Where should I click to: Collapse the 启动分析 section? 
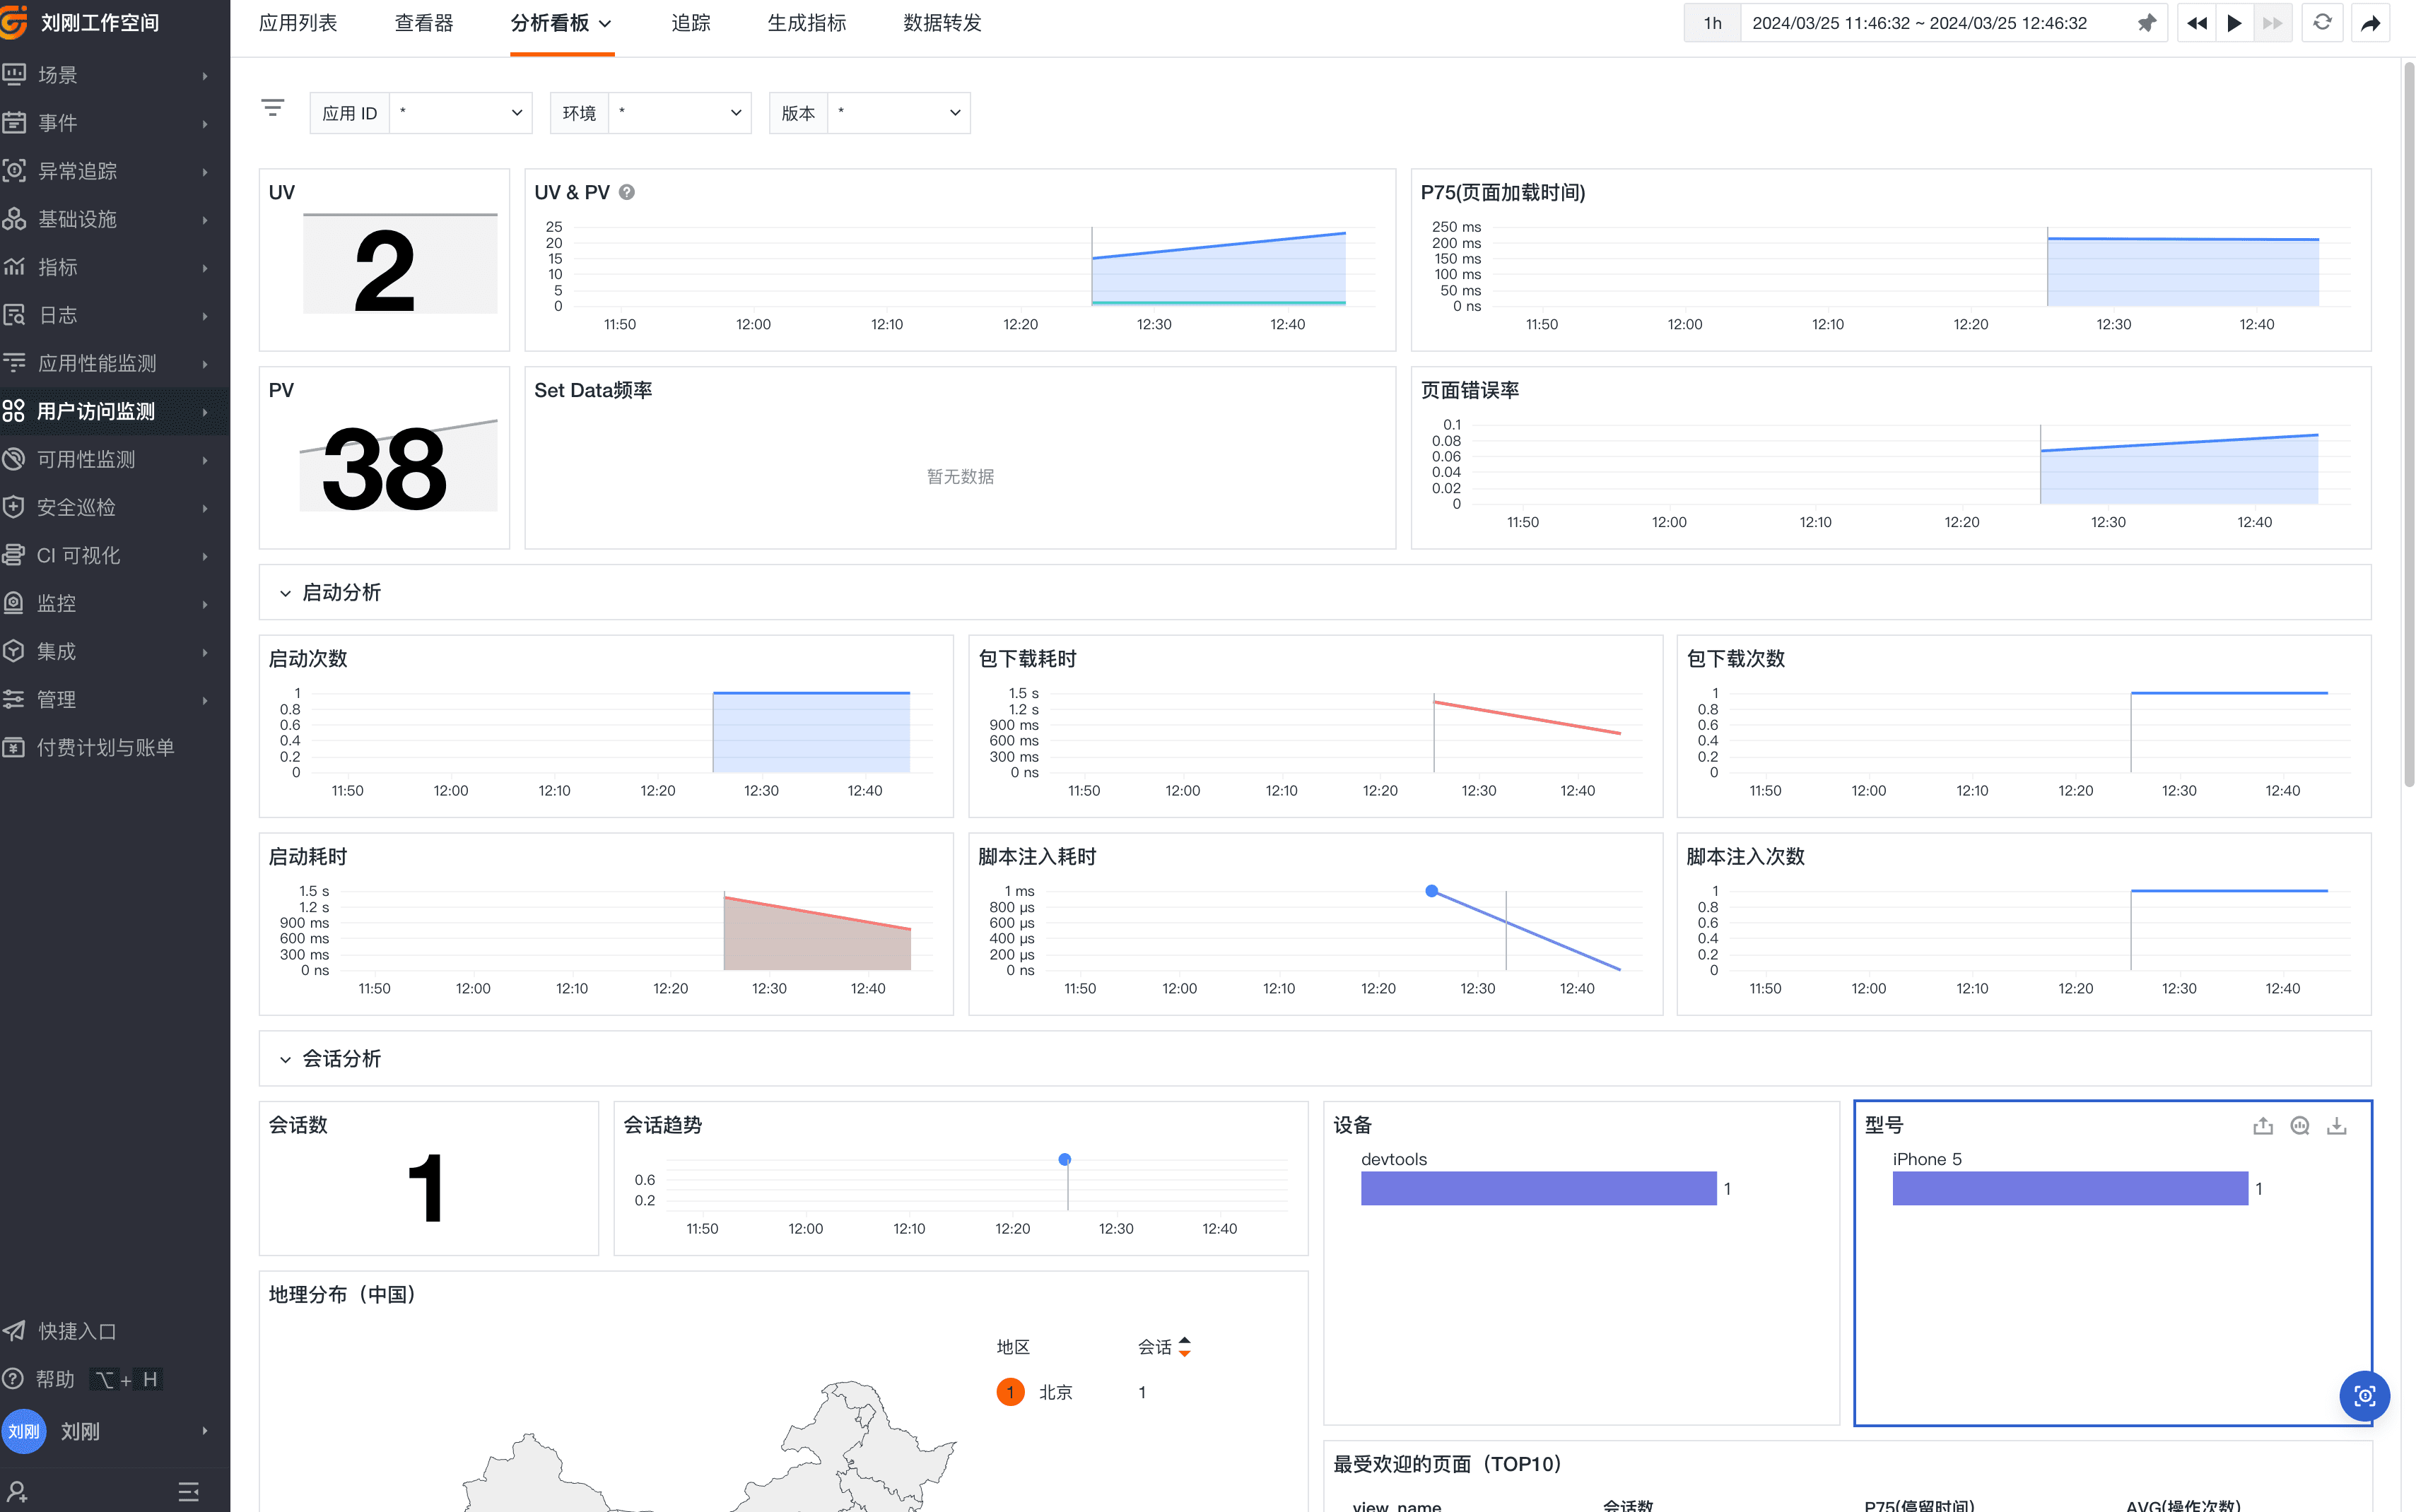click(285, 593)
